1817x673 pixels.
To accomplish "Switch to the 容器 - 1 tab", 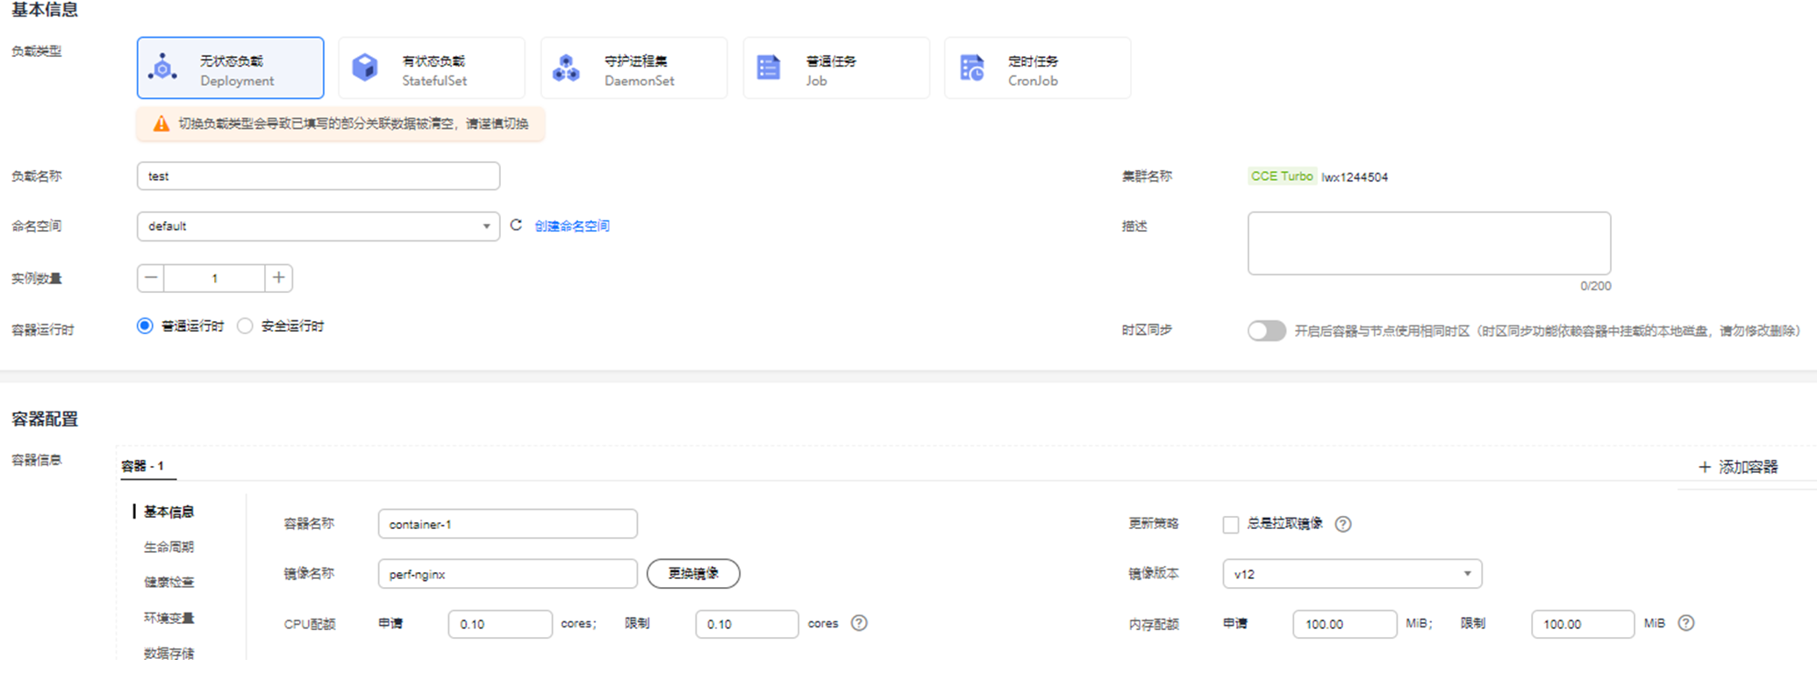I will click(143, 466).
